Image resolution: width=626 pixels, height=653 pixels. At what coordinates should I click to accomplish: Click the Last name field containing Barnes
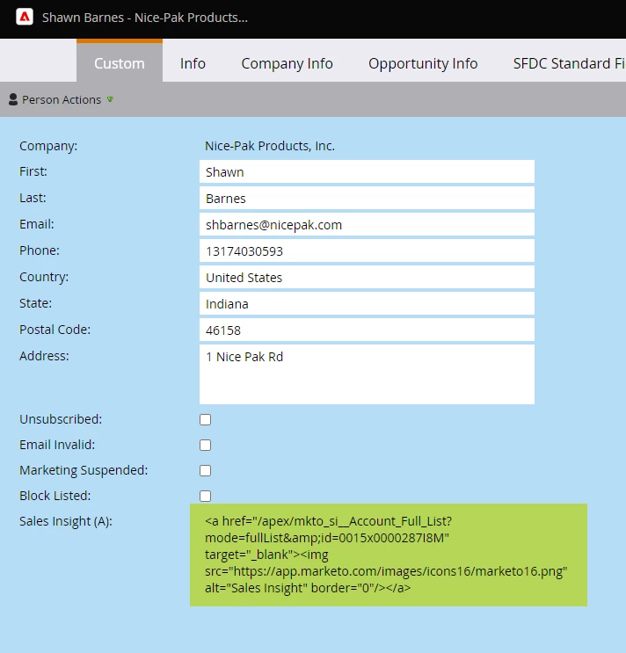pyautogui.click(x=367, y=198)
